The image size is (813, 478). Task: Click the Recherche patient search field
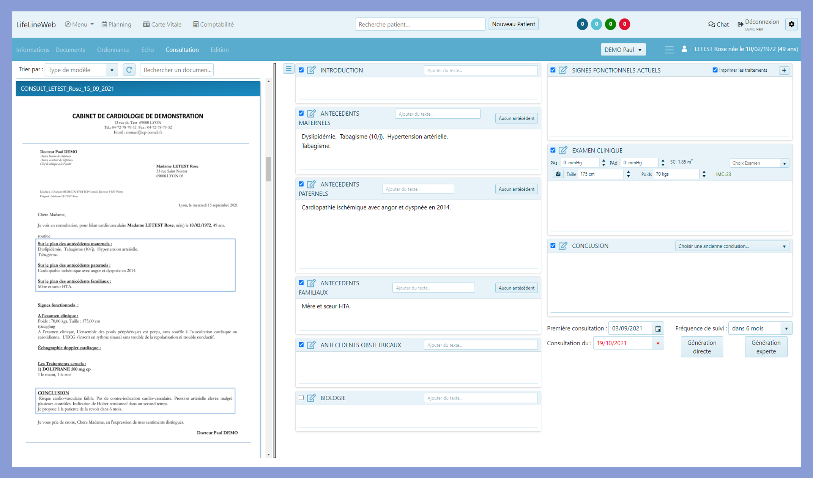coord(420,24)
